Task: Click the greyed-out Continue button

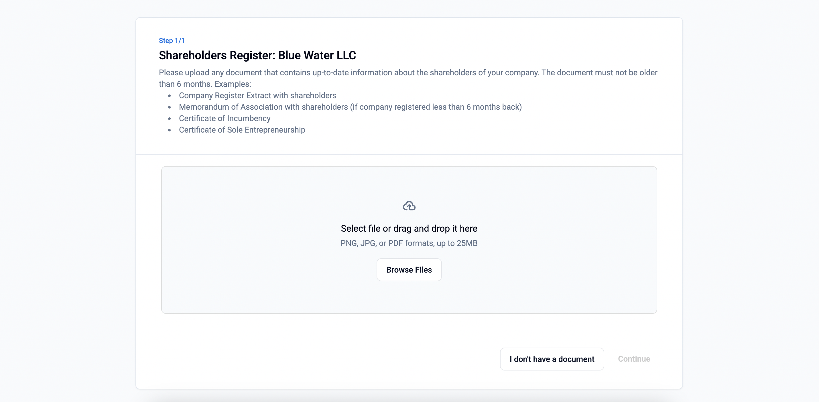Action: tap(634, 359)
